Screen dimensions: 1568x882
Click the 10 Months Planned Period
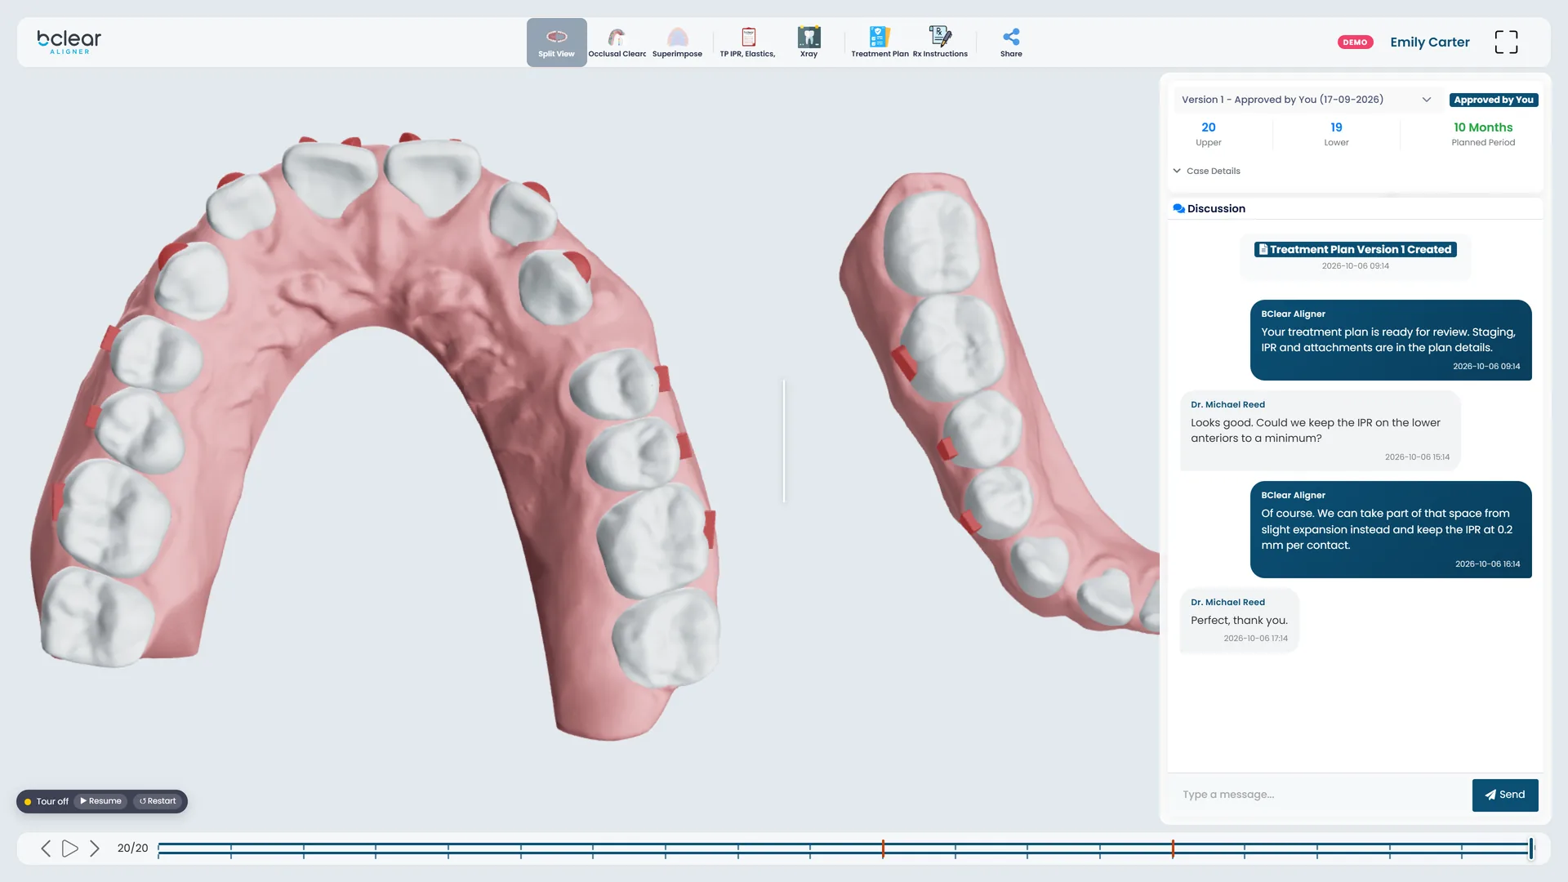point(1483,134)
